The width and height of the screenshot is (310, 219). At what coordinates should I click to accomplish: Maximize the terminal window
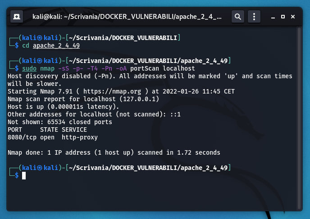point(283,17)
